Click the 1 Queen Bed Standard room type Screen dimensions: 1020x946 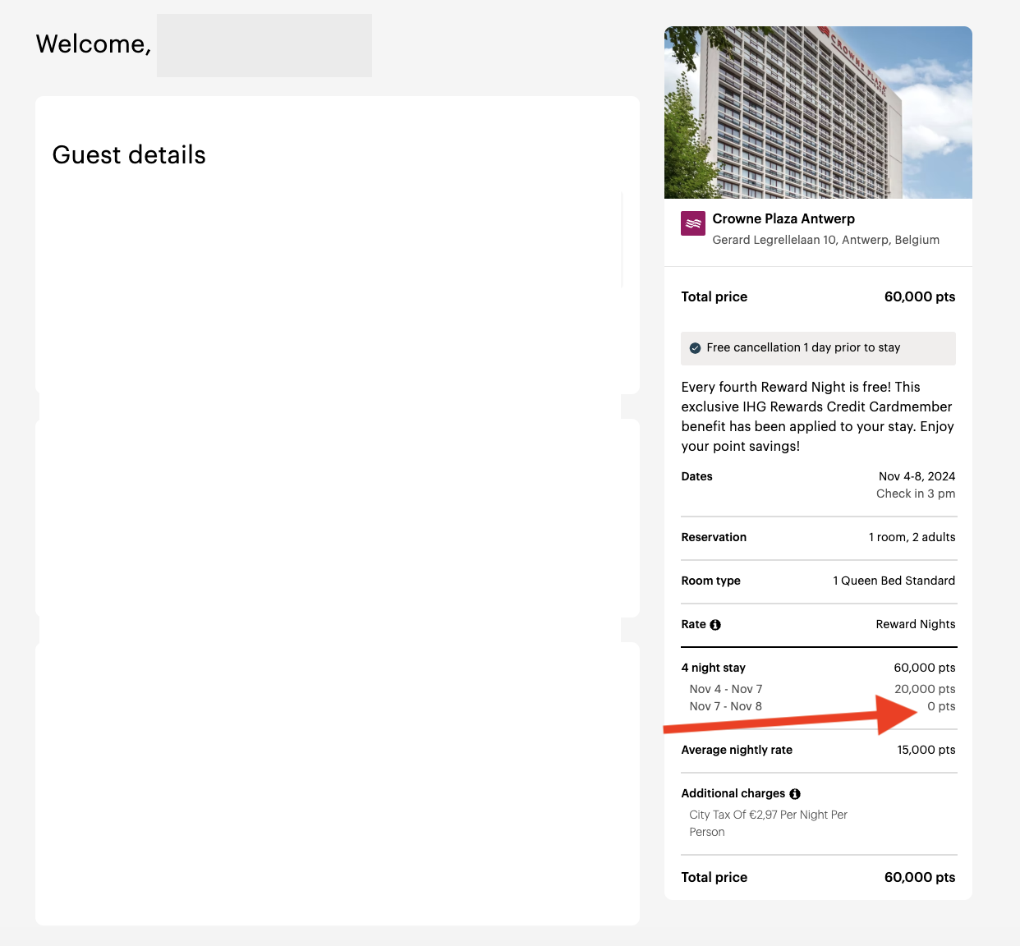pyautogui.click(x=894, y=581)
